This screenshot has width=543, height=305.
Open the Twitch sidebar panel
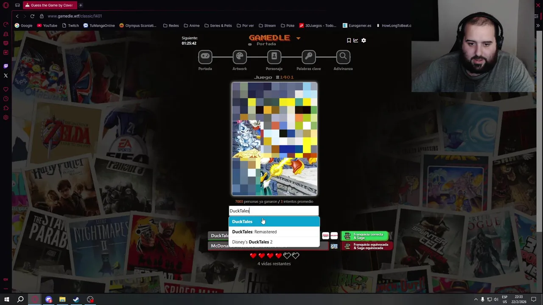coord(6,66)
